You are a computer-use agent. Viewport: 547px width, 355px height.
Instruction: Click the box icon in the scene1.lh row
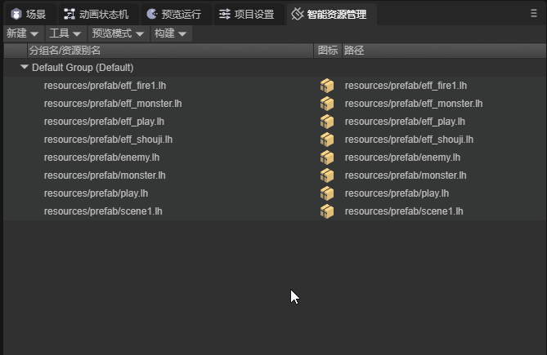coord(327,211)
